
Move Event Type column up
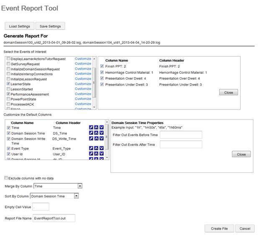point(96,148)
